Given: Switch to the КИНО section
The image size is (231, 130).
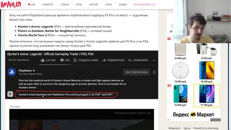Looking at the screenshot, I should 109,5.
